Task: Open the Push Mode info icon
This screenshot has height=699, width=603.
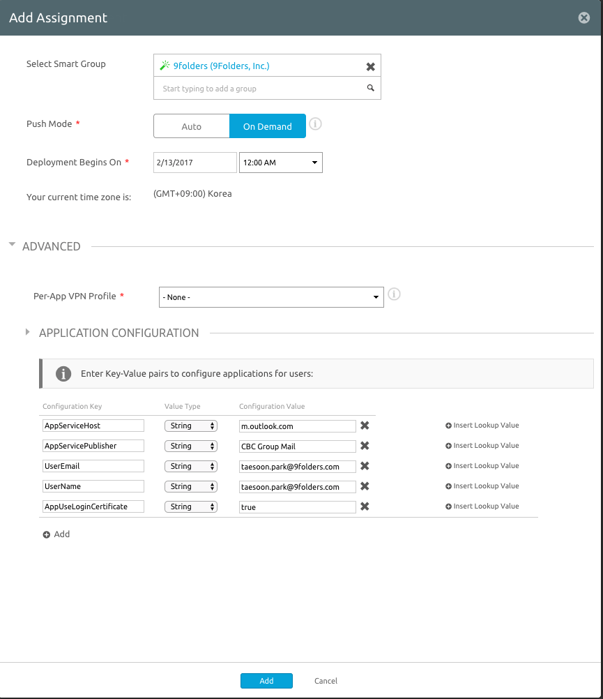Action: (315, 123)
